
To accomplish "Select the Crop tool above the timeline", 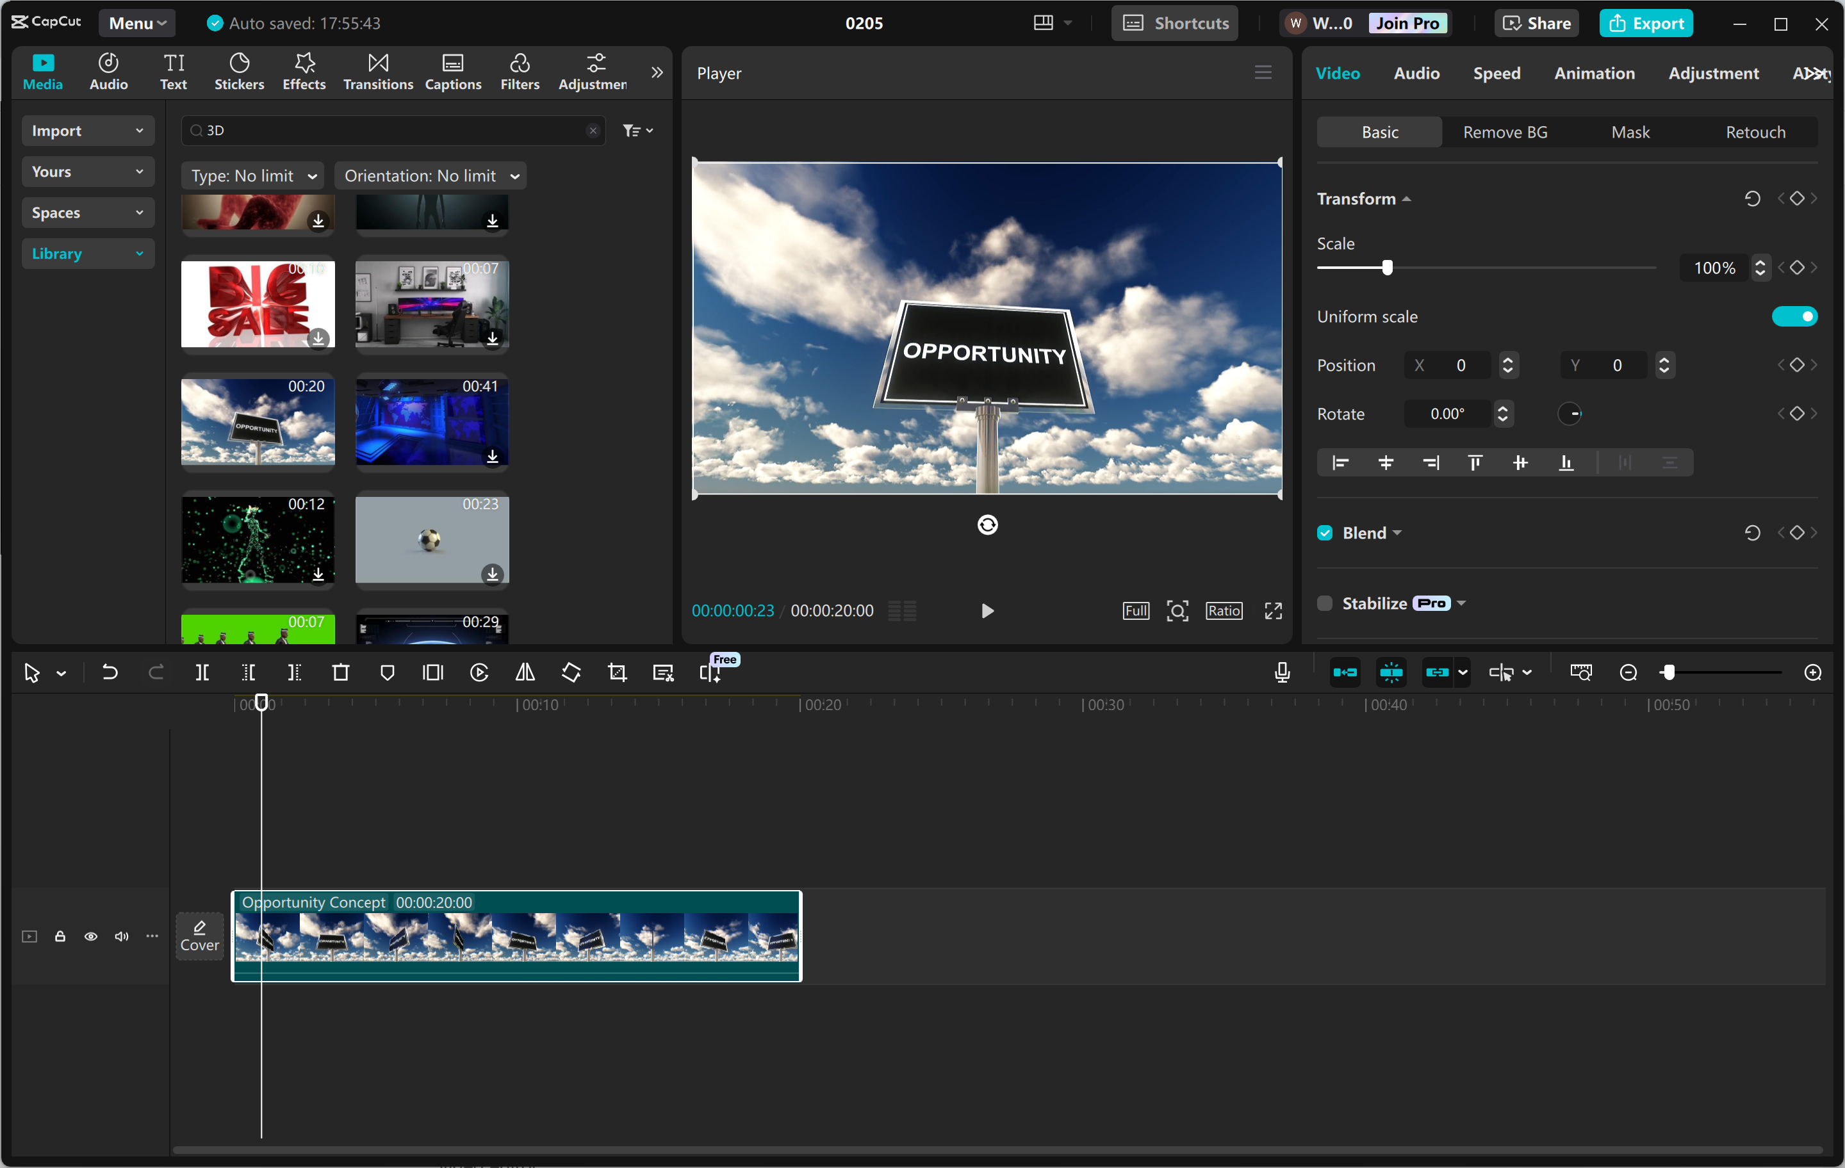I will [x=617, y=672].
